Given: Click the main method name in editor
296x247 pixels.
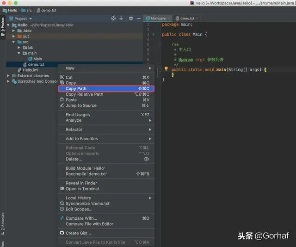Looking at the screenshot, I should (x=221, y=70).
